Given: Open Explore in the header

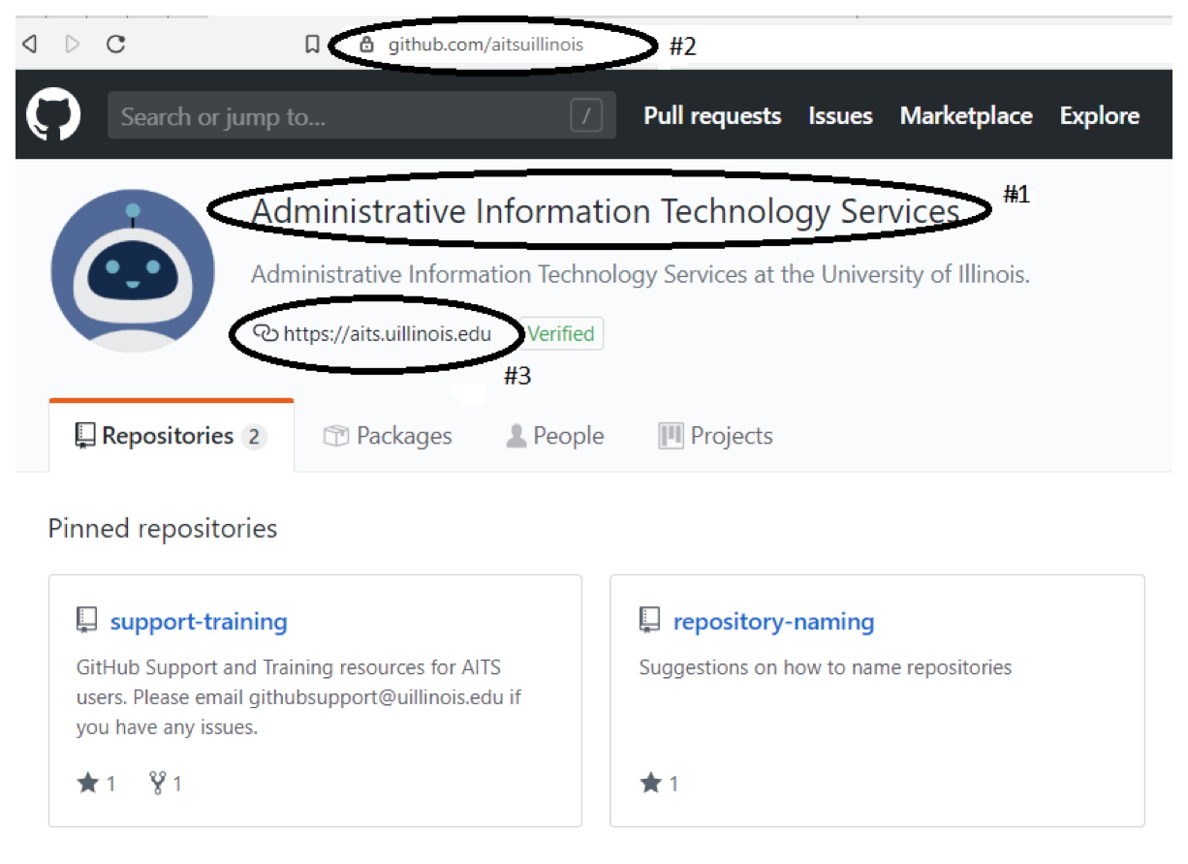Looking at the screenshot, I should click(1100, 116).
